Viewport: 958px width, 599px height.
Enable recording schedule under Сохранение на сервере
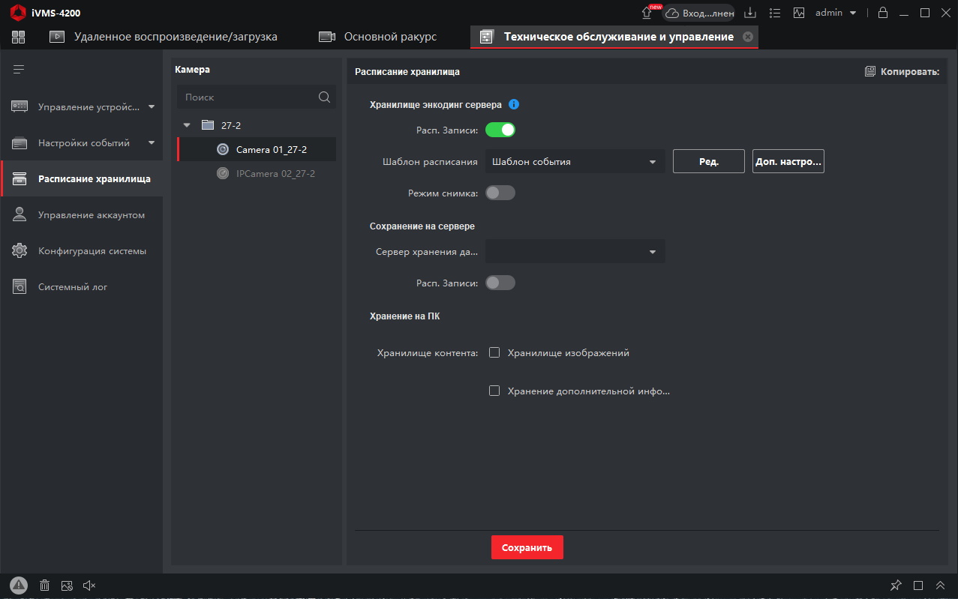[x=500, y=283]
